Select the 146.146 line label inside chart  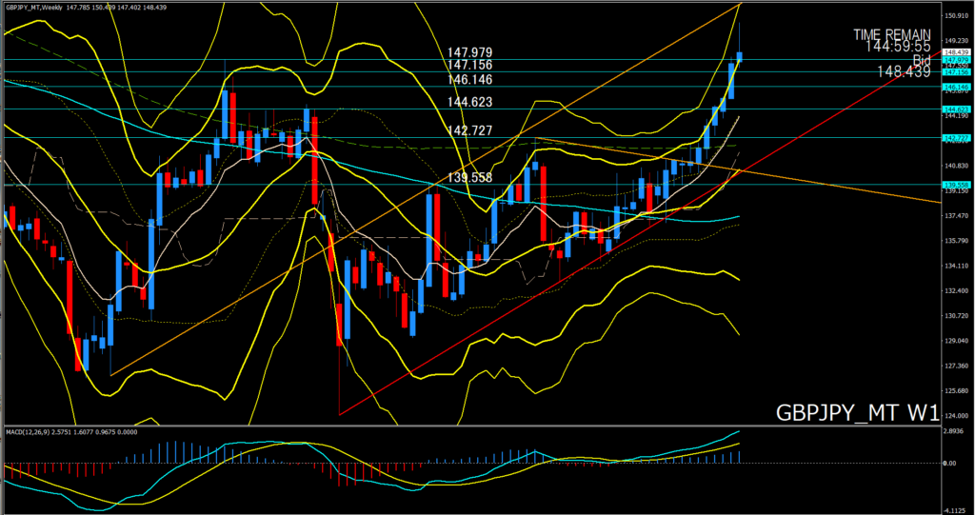[469, 80]
